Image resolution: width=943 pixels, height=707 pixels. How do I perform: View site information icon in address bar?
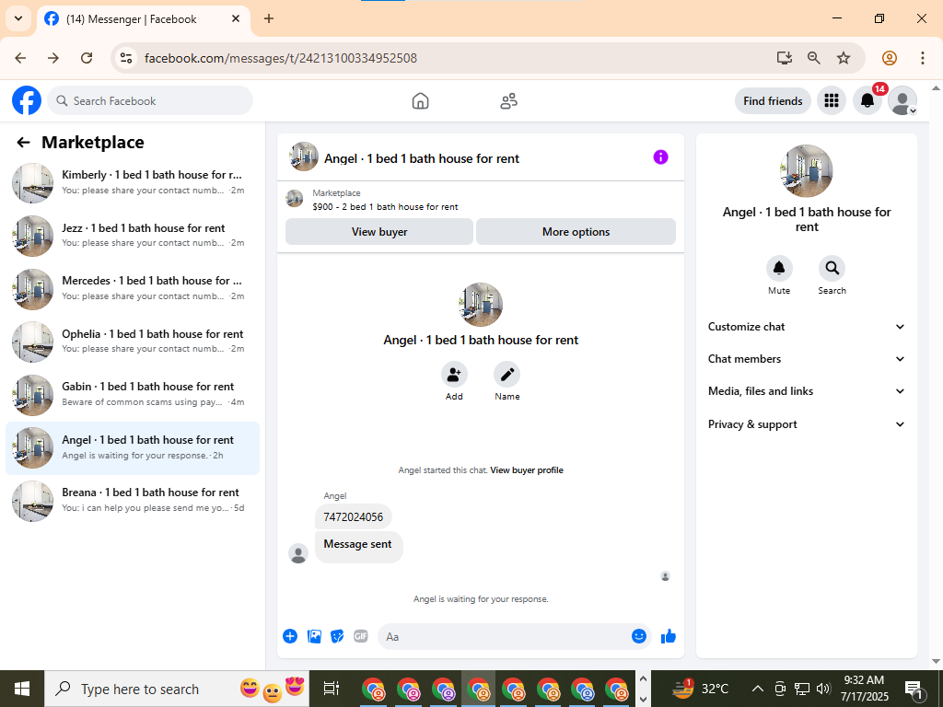tap(125, 58)
